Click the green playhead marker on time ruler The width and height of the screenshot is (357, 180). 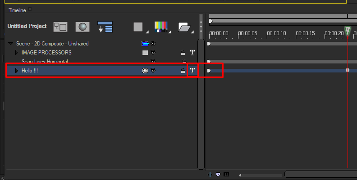(x=348, y=31)
